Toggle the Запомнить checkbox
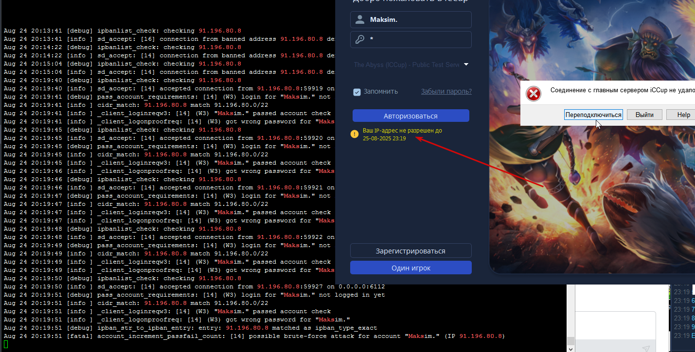695x352 pixels. pyautogui.click(x=357, y=92)
